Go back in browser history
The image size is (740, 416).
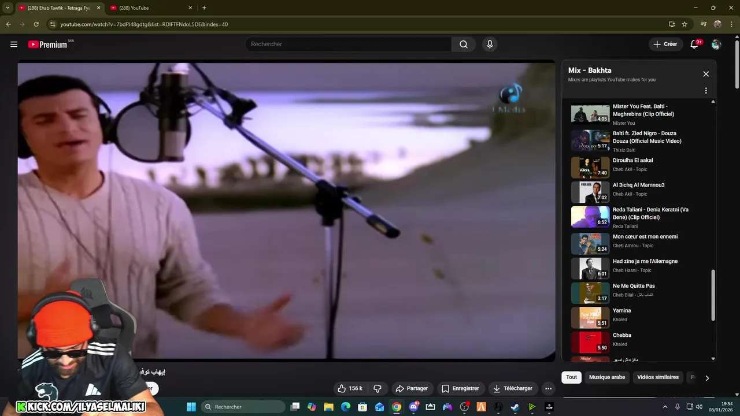[8, 24]
